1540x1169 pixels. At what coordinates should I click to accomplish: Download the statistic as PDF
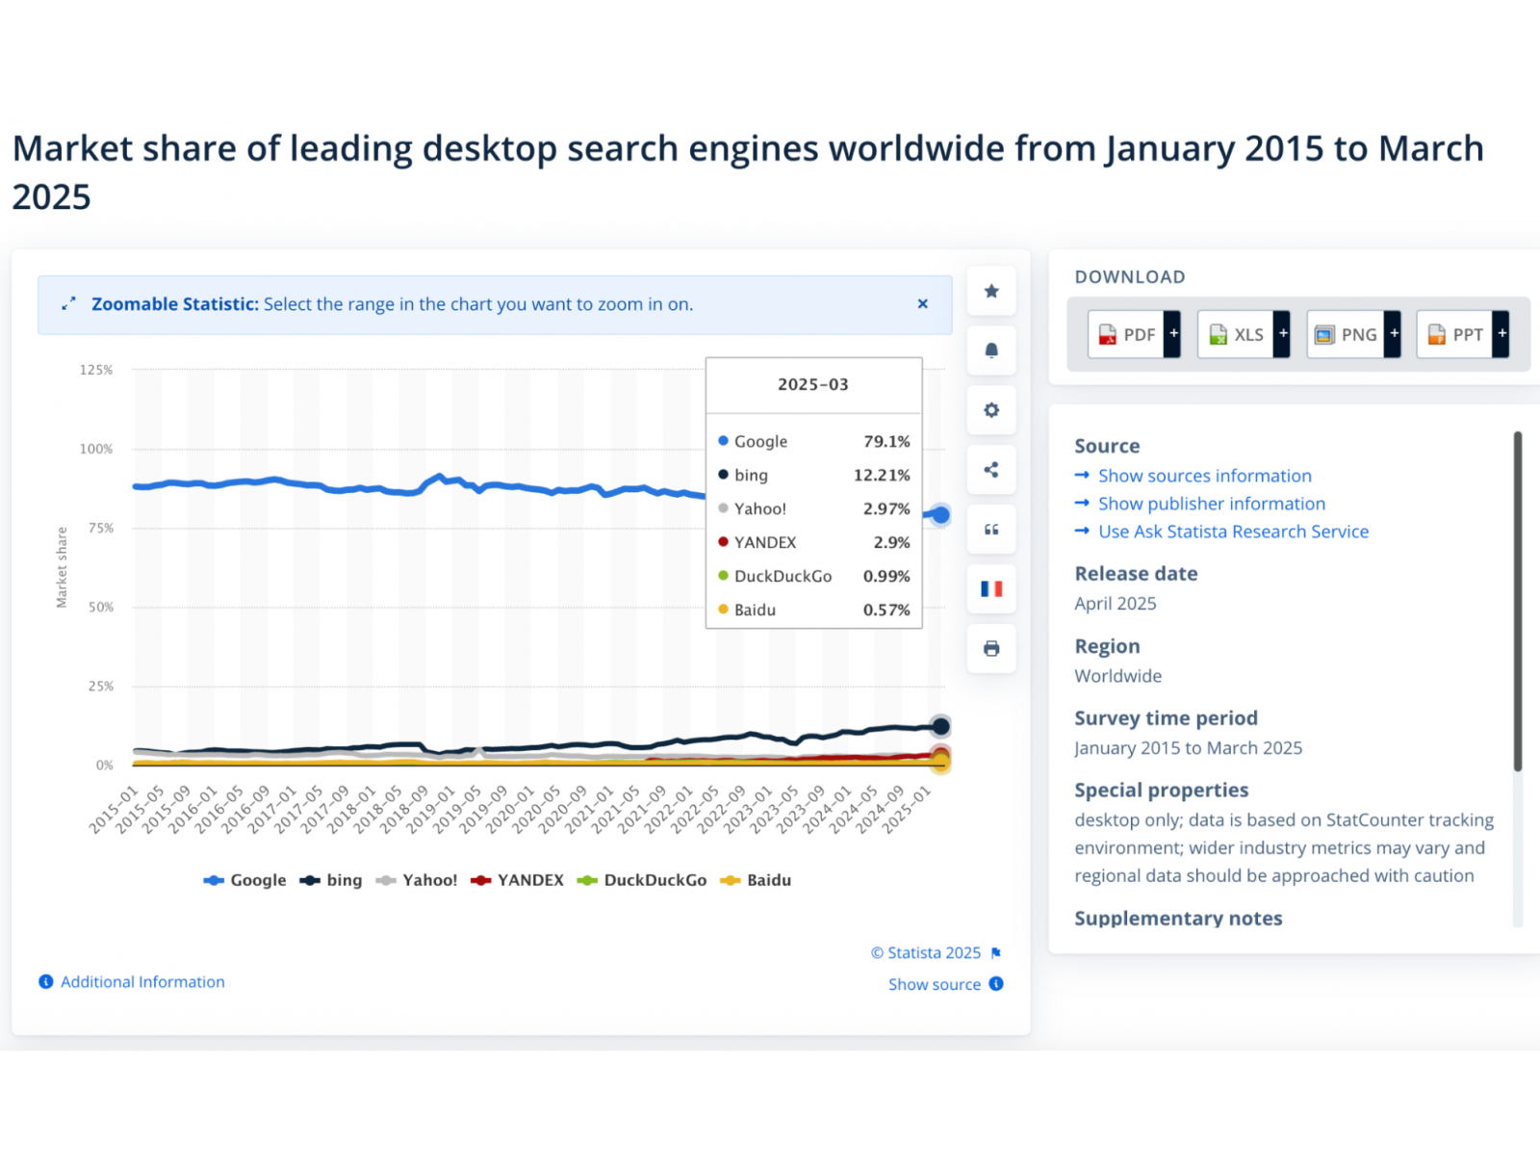pyautogui.click(x=1125, y=334)
